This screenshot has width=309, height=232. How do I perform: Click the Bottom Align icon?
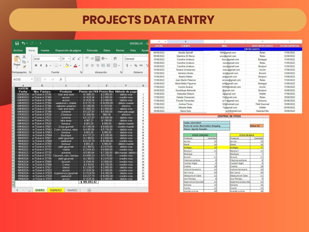[x=98, y=58]
